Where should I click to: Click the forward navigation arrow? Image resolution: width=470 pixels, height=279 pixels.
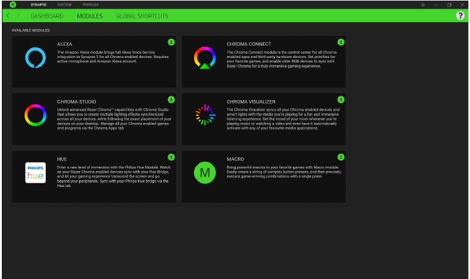[18, 15]
